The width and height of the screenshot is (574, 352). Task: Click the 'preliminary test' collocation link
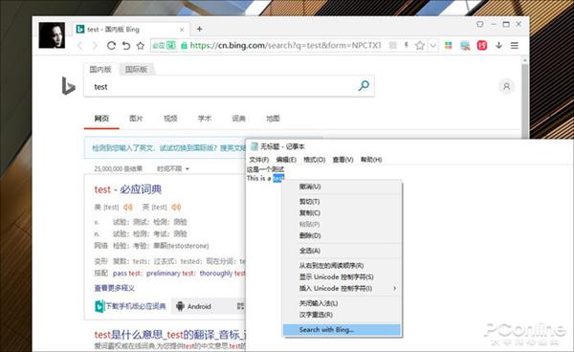click(170, 274)
